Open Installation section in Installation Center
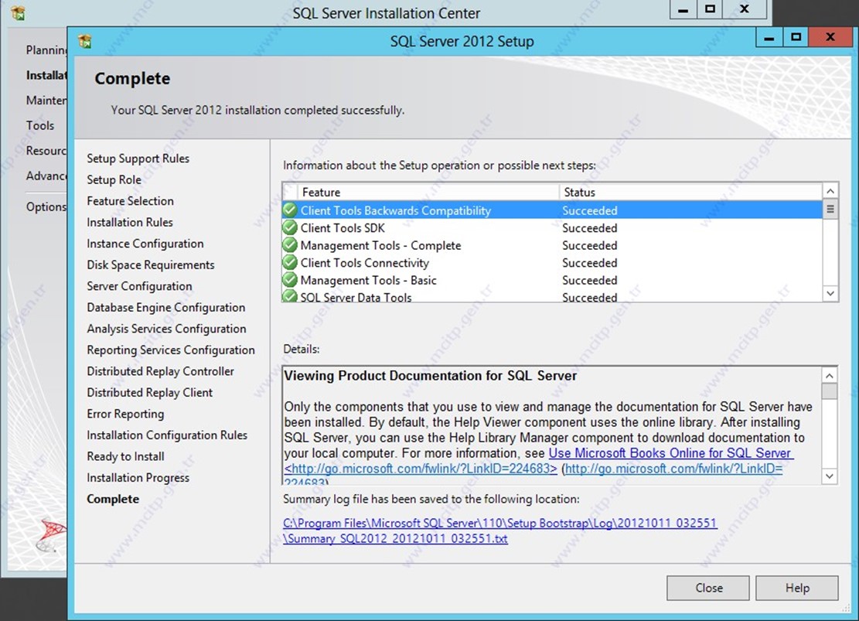The height and width of the screenshot is (621, 859). [x=46, y=75]
